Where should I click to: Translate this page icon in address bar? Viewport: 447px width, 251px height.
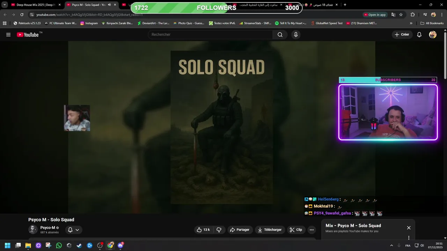[x=393, y=15]
